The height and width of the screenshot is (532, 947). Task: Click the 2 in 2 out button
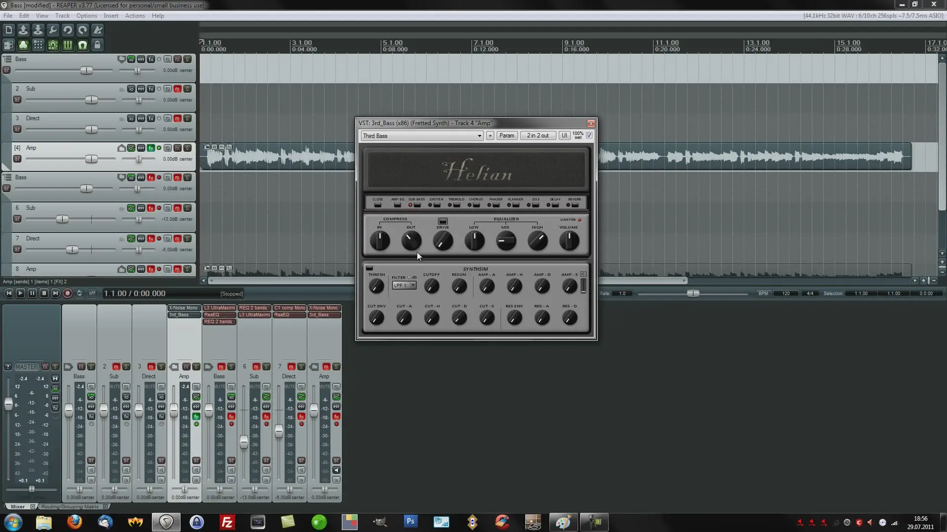pyautogui.click(x=537, y=135)
